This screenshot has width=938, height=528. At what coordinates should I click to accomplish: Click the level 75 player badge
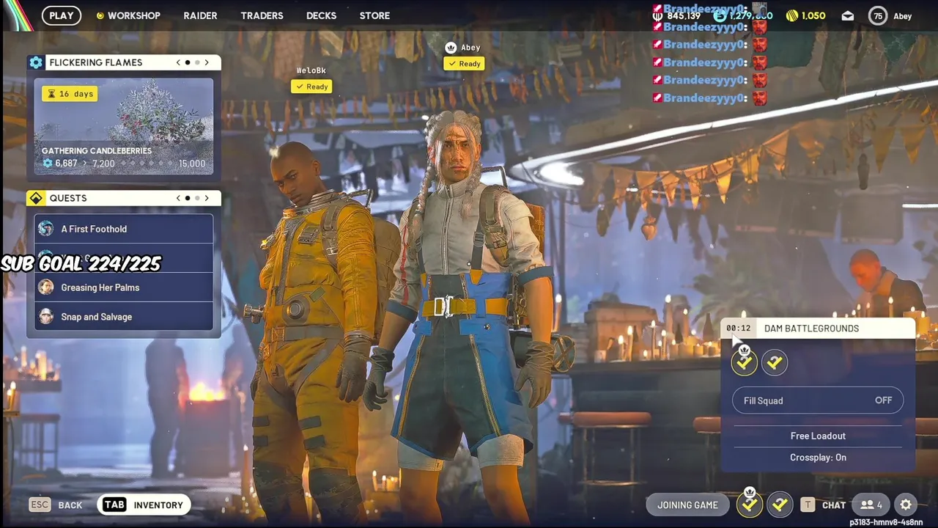pyautogui.click(x=877, y=15)
